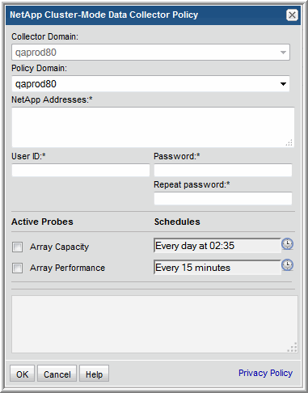Open clock icon for Array Capacity schedule
Screen dimensions: 308x393
[x=288, y=244]
